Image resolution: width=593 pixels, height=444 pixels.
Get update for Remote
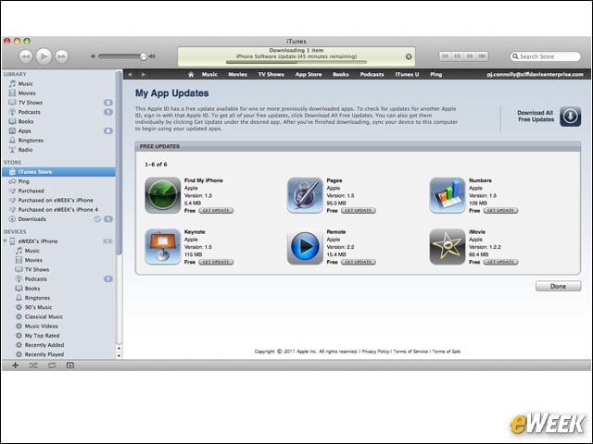(359, 262)
